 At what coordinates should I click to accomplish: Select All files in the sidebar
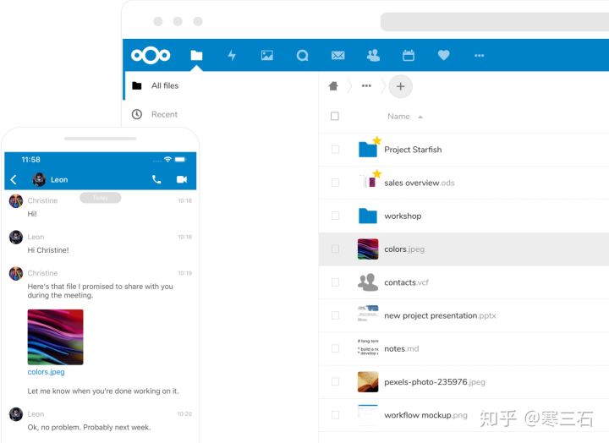tap(164, 86)
